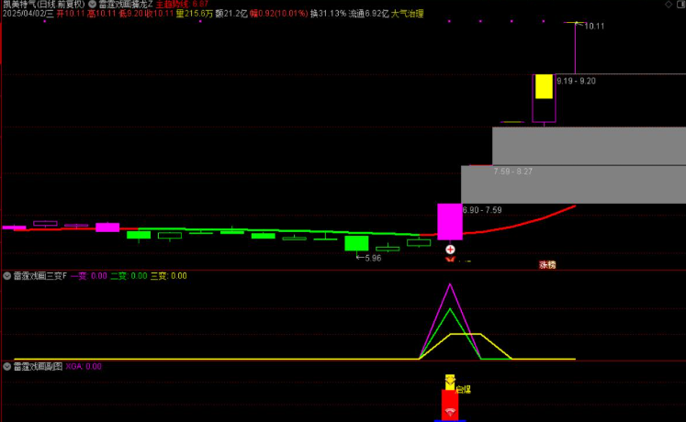This screenshot has height=422, width=686.
Task: Collapse the 雷霆戏画三变F indicator panel
Action: 7,275
